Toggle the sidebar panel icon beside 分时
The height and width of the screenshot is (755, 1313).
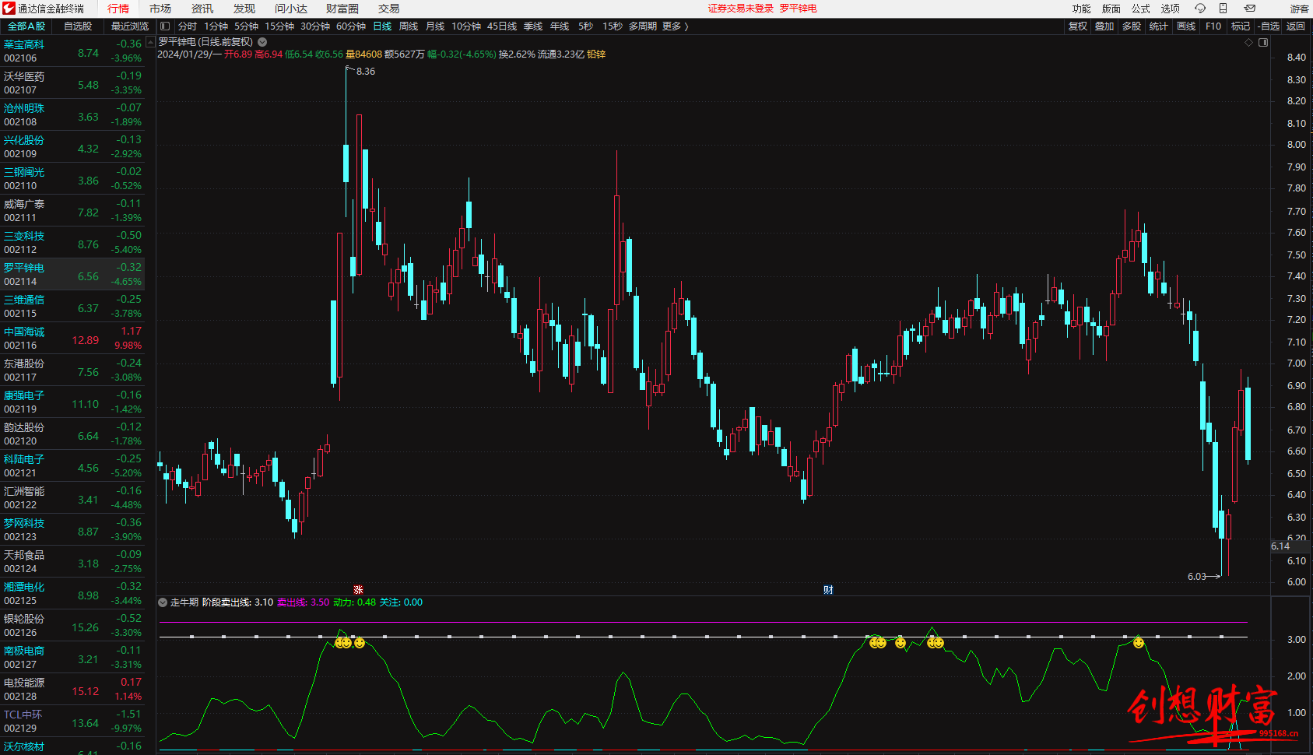click(165, 26)
